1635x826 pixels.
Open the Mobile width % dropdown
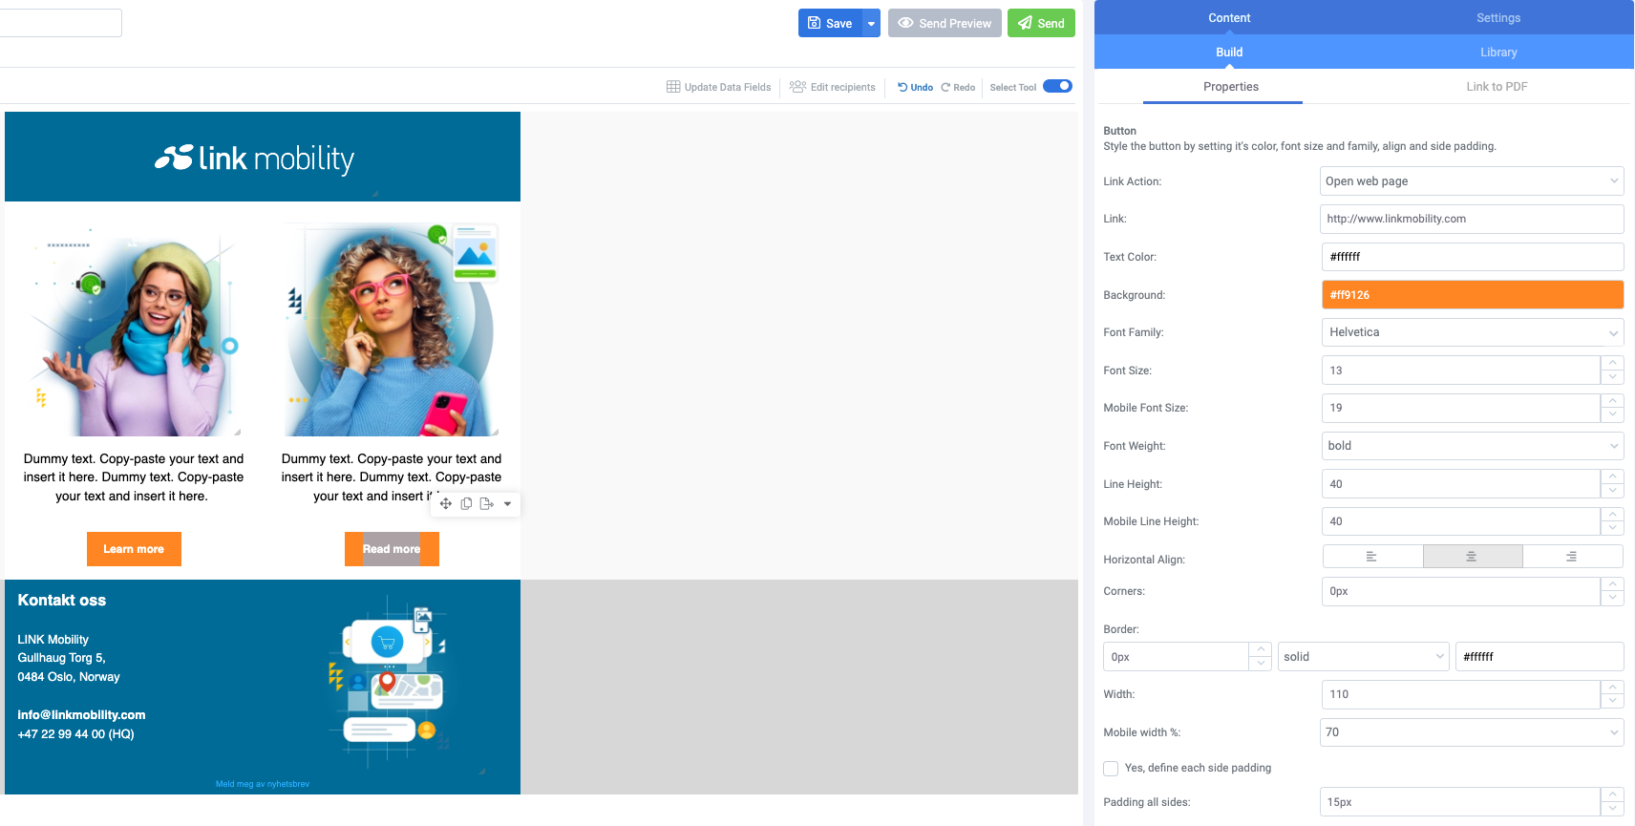(x=1472, y=732)
